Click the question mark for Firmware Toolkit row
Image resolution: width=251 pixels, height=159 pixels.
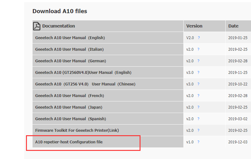point(198,131)
